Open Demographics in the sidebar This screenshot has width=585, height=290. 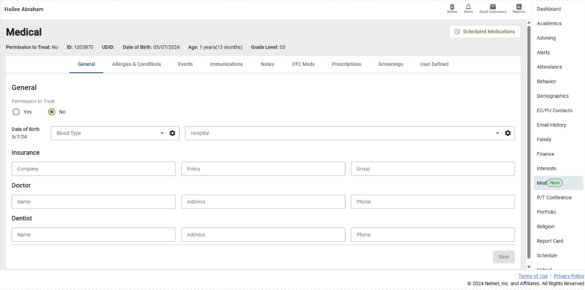tap(552, 96)
